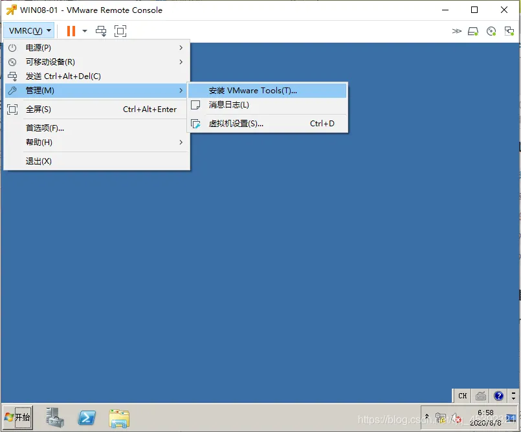Click the disc icon beside 可移动设备(R)

pyautogui.click(x=12, y=62)
